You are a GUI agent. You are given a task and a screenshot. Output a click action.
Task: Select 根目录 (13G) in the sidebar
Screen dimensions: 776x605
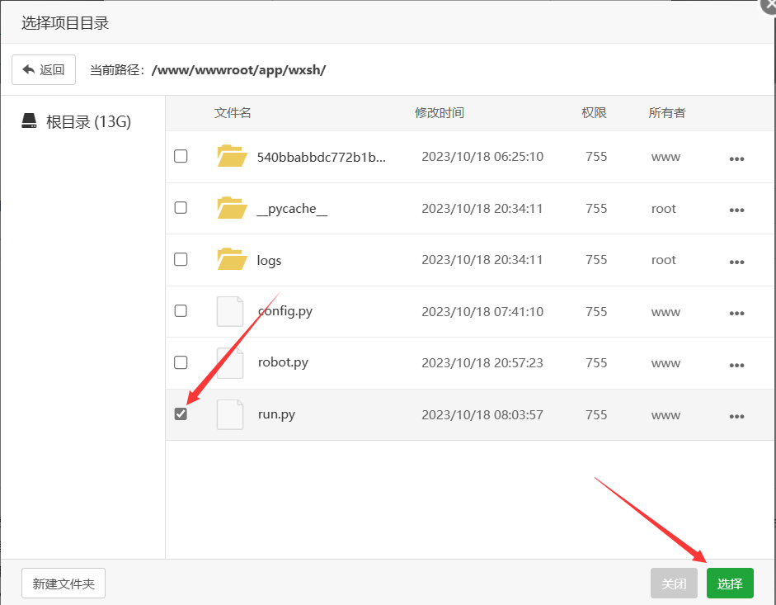click(x=76, y=121)
